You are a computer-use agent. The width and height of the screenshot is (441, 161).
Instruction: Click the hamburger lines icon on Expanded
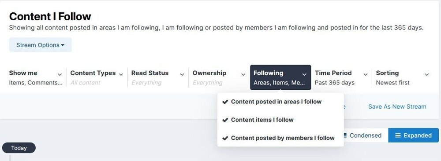tap(398, 135)
